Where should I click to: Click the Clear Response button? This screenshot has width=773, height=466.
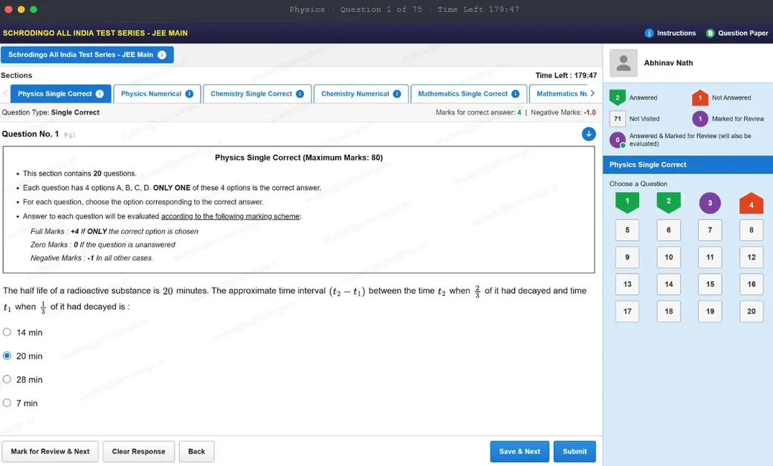point(138,451)
